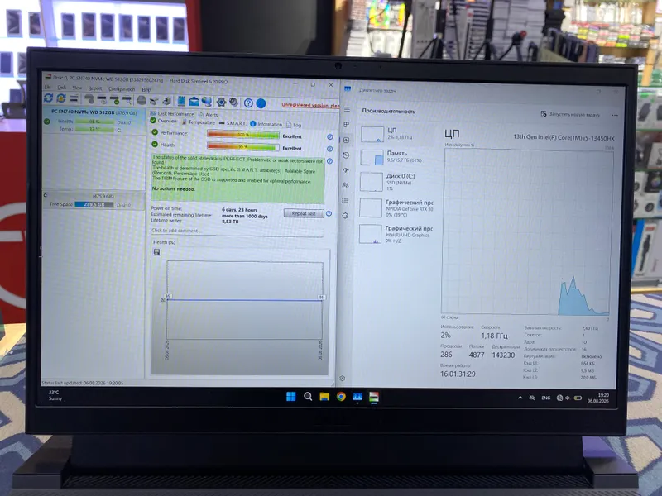
Task: Click the Performance 100% gradient bar
Action: [242, 135]
